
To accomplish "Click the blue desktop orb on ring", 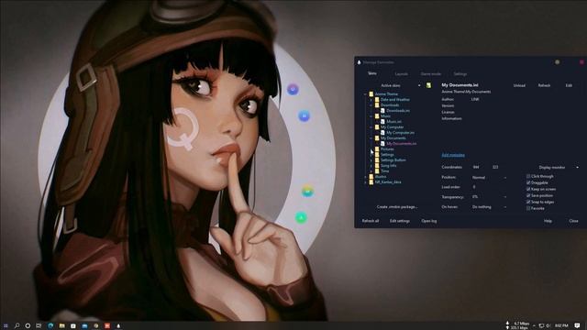I will tap(304, 116).
